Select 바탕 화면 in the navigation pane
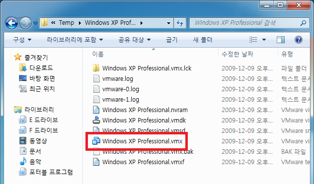Screen dimensions: 314x184 click(42, 78)
